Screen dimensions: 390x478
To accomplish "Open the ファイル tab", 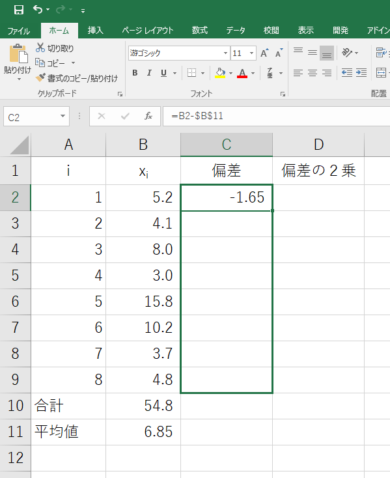I will pyautogui.click(x=19, y=31).
